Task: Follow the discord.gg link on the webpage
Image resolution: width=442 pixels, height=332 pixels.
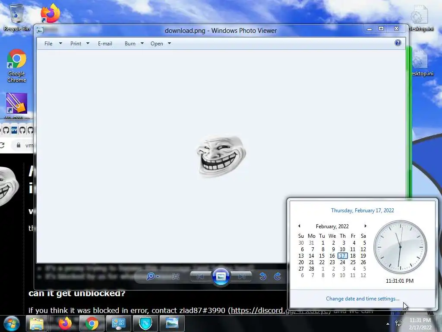Action: [x=280, y=310]
